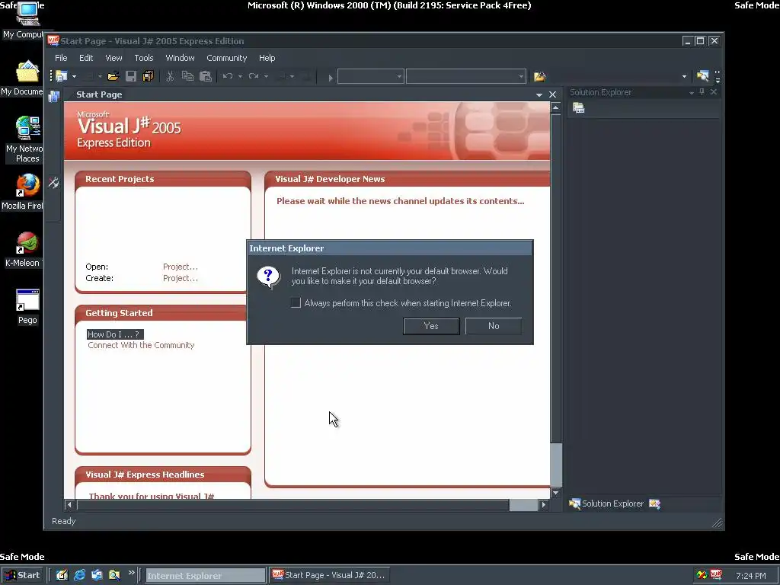Click the Visual J# system tray icon
Viewport: 780px width, 585px height.
pyautogui.click(x=716, y=574)
